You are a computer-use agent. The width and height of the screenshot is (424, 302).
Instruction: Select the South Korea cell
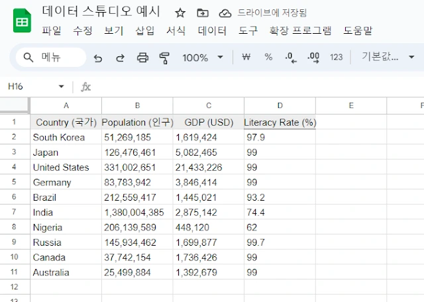coord(66,137)
